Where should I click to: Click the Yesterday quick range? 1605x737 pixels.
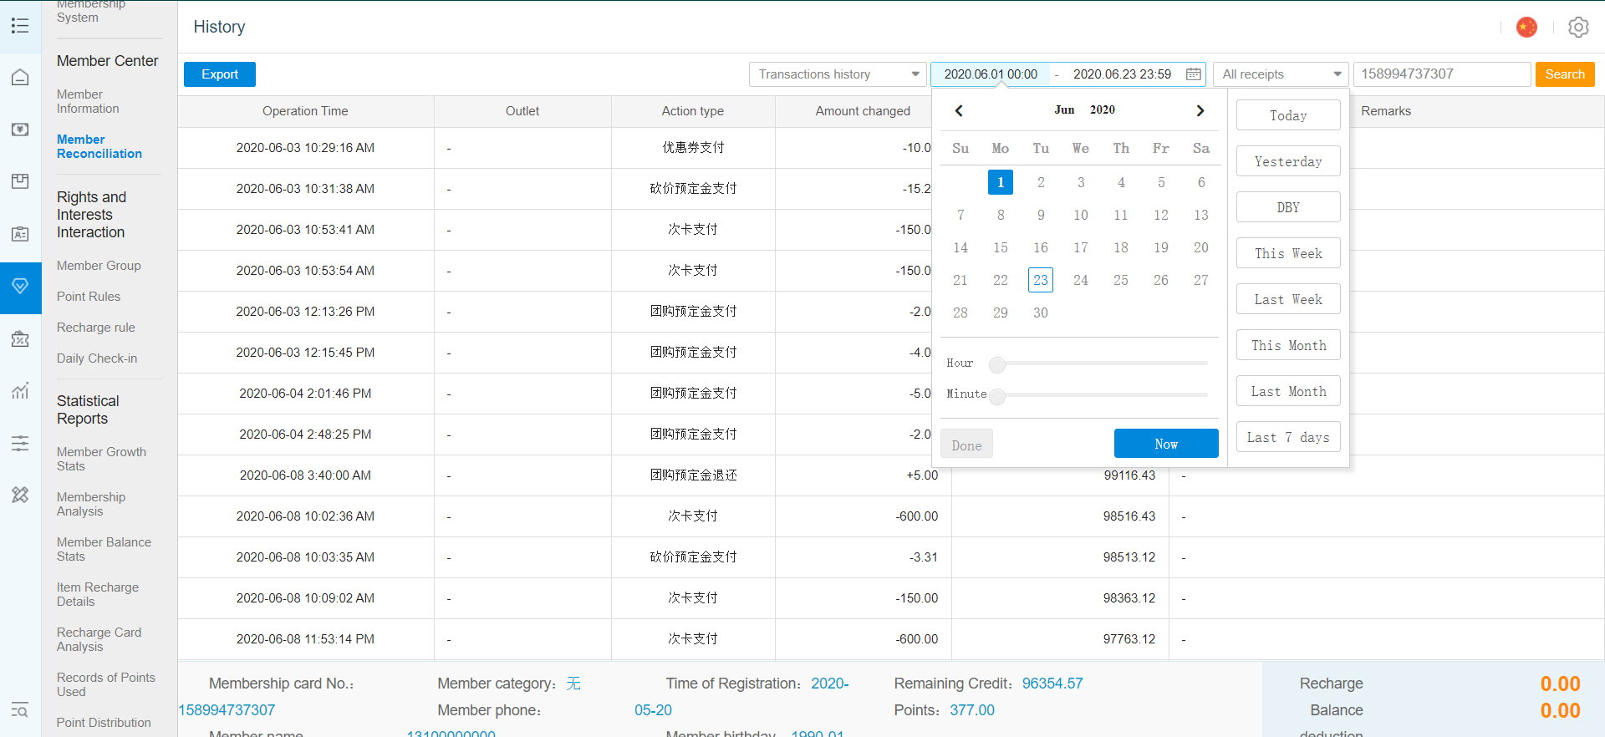[x=1288, y=161]
